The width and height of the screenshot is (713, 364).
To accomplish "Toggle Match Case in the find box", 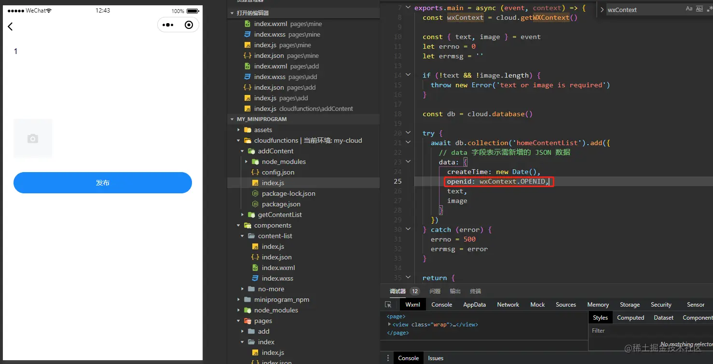I will coord(689,9).
